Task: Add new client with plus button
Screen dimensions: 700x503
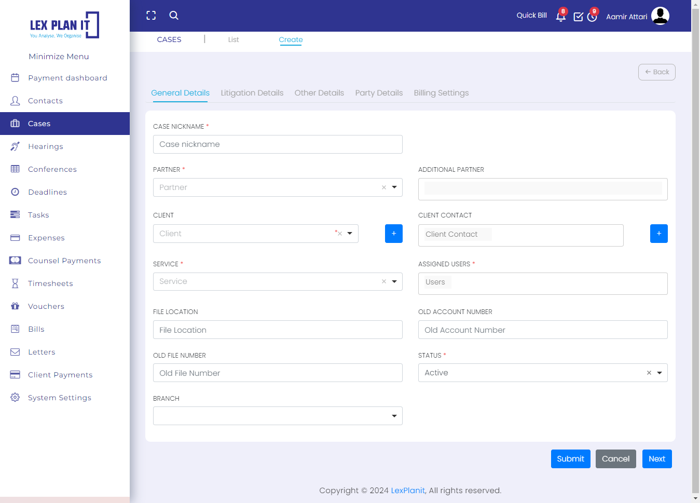Action: pyautogui.click(x=394, y=234)
